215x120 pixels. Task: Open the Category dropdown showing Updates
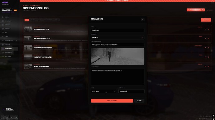pyautogui.click(x=117, y=37)
